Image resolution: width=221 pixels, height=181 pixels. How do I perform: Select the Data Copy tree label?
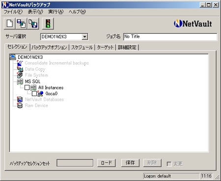tap(35, 69)
